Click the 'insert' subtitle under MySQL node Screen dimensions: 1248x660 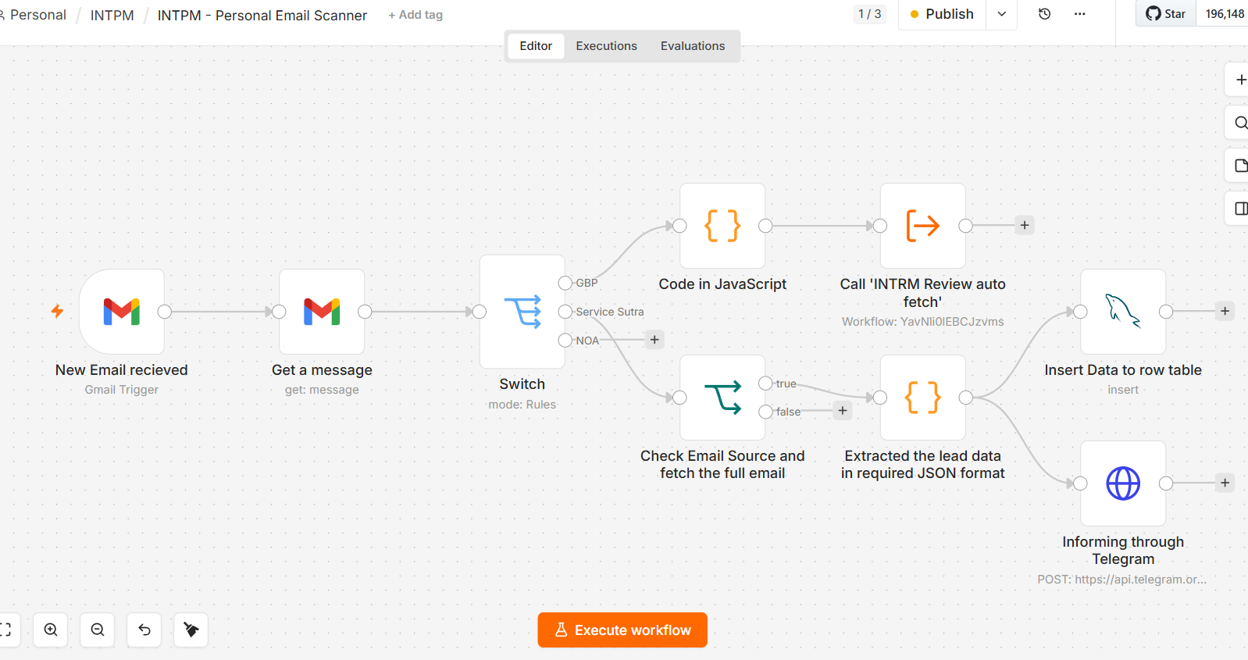tap(1123, 390)
